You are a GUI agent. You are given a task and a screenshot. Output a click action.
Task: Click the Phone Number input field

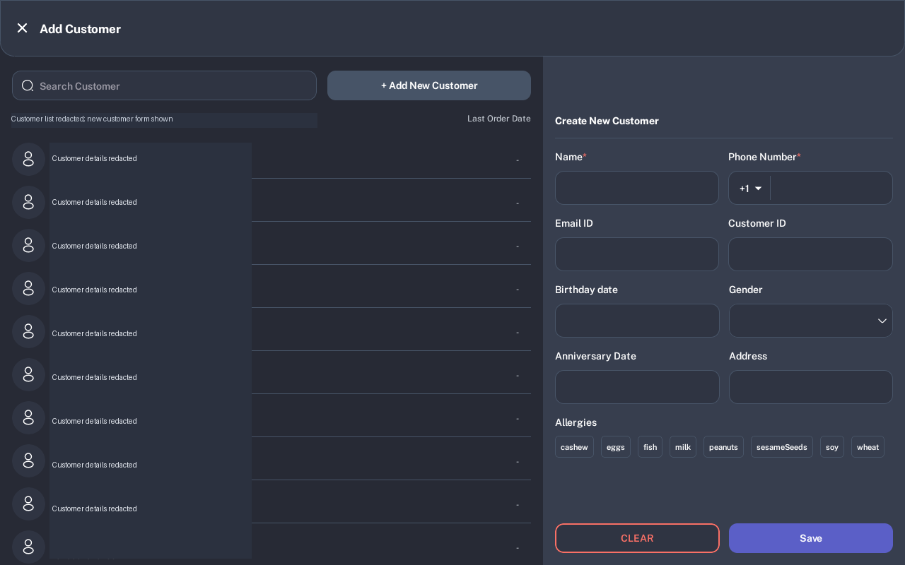tap(831, 188)
